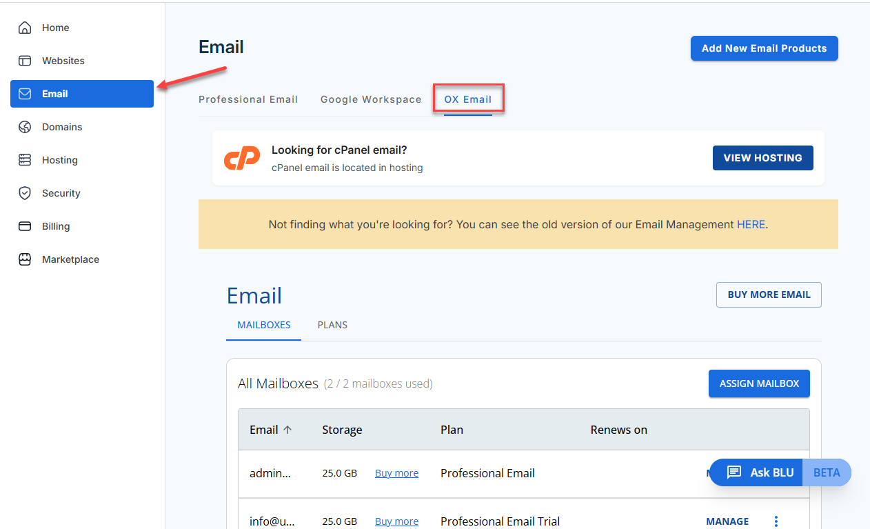Switch to the PLANS tab
This screenshot has width=870, height=529.
click(x=332, y=325)
